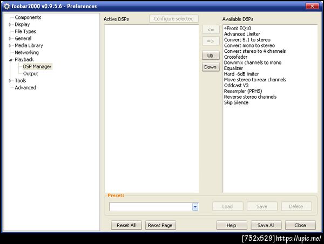The height and width of the screenshot is (244, 324).
Task: Select Convert mono to stereo
Action: 249,45
